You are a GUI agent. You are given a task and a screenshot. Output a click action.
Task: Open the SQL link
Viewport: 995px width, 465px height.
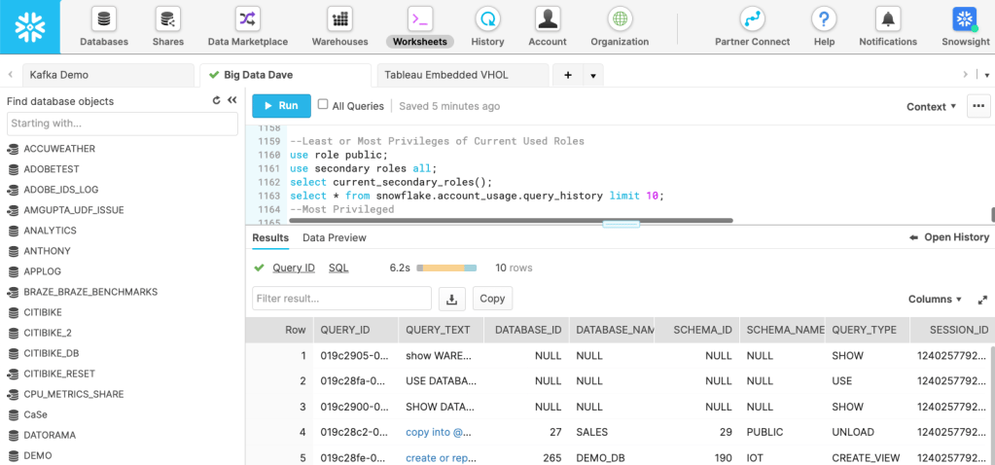tap(338, 268)
